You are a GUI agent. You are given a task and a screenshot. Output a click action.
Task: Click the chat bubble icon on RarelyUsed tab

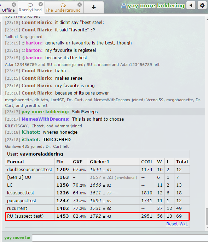click(30, 5)
